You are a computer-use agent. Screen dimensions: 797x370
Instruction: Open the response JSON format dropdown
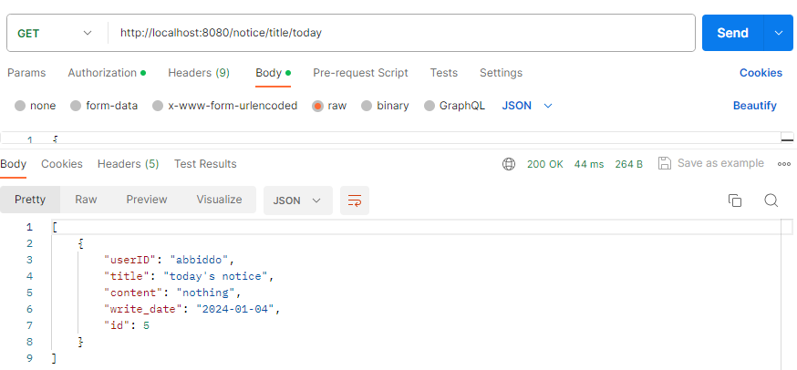click(298, 200)
